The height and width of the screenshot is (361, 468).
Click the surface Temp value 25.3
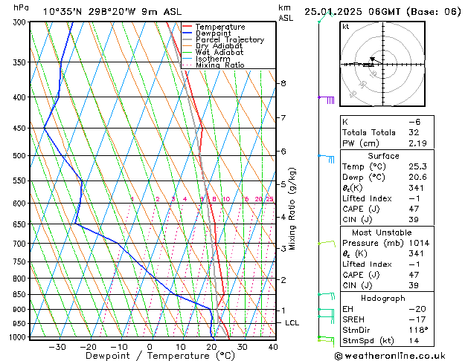click(417, 166)
